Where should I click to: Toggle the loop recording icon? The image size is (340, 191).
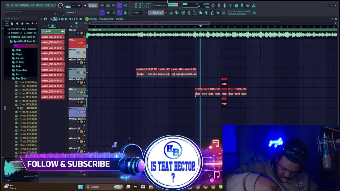tap(125, 6)
